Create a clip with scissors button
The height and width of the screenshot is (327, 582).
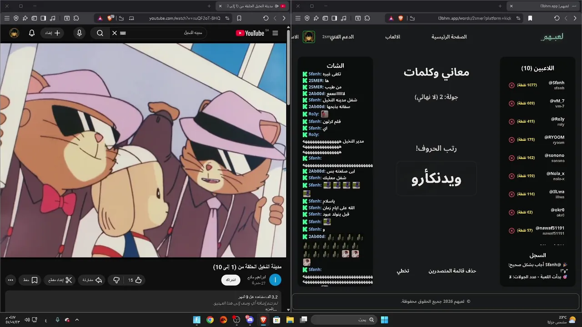60,280
